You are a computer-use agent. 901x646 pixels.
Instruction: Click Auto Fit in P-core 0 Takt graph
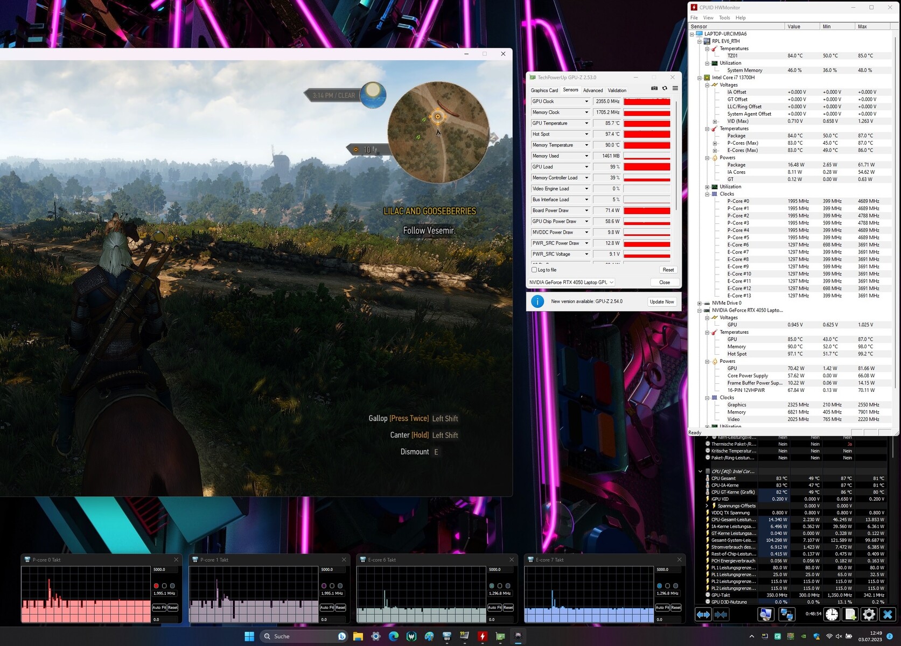159,607
